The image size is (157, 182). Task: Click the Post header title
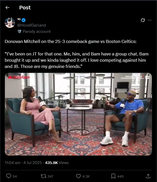pos(25,8)
